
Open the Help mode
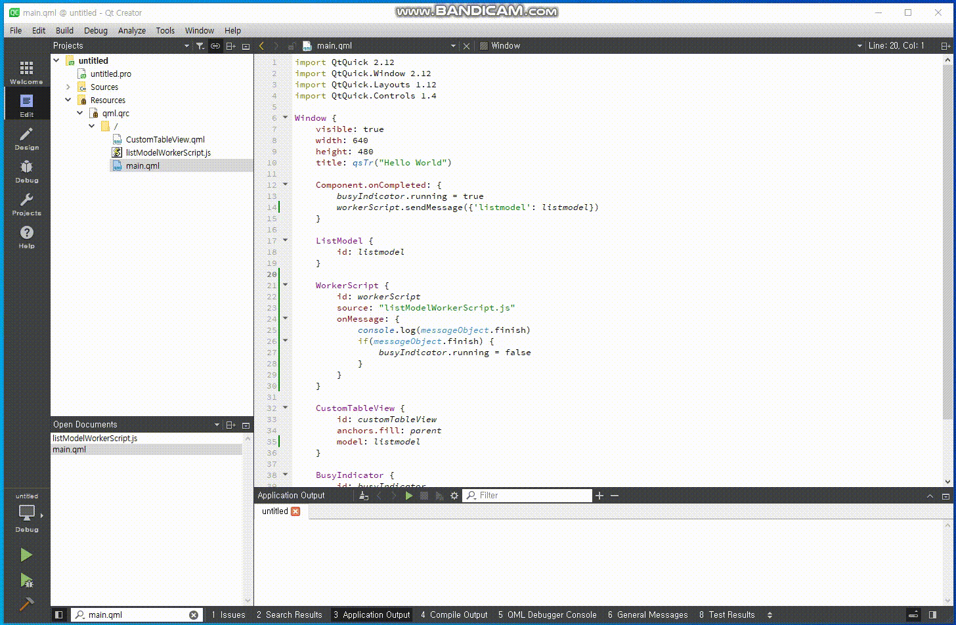tap(26, 236)
